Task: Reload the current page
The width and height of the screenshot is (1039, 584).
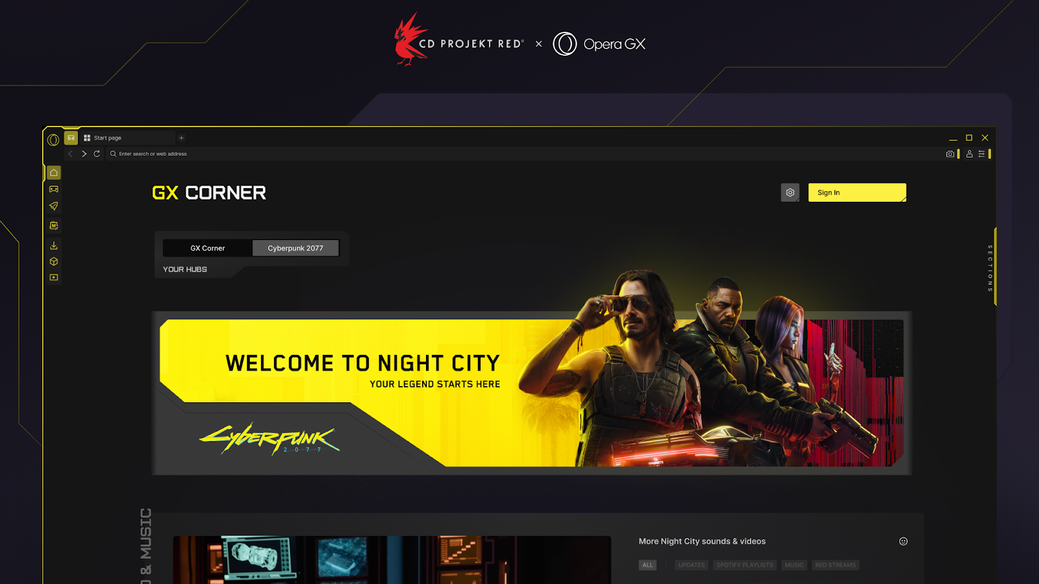Action: [97, 154]
